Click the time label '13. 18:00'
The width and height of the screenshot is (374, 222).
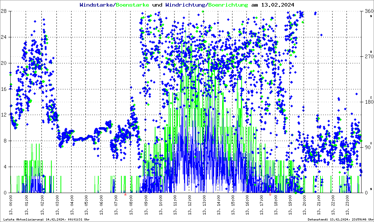point(276,205)
